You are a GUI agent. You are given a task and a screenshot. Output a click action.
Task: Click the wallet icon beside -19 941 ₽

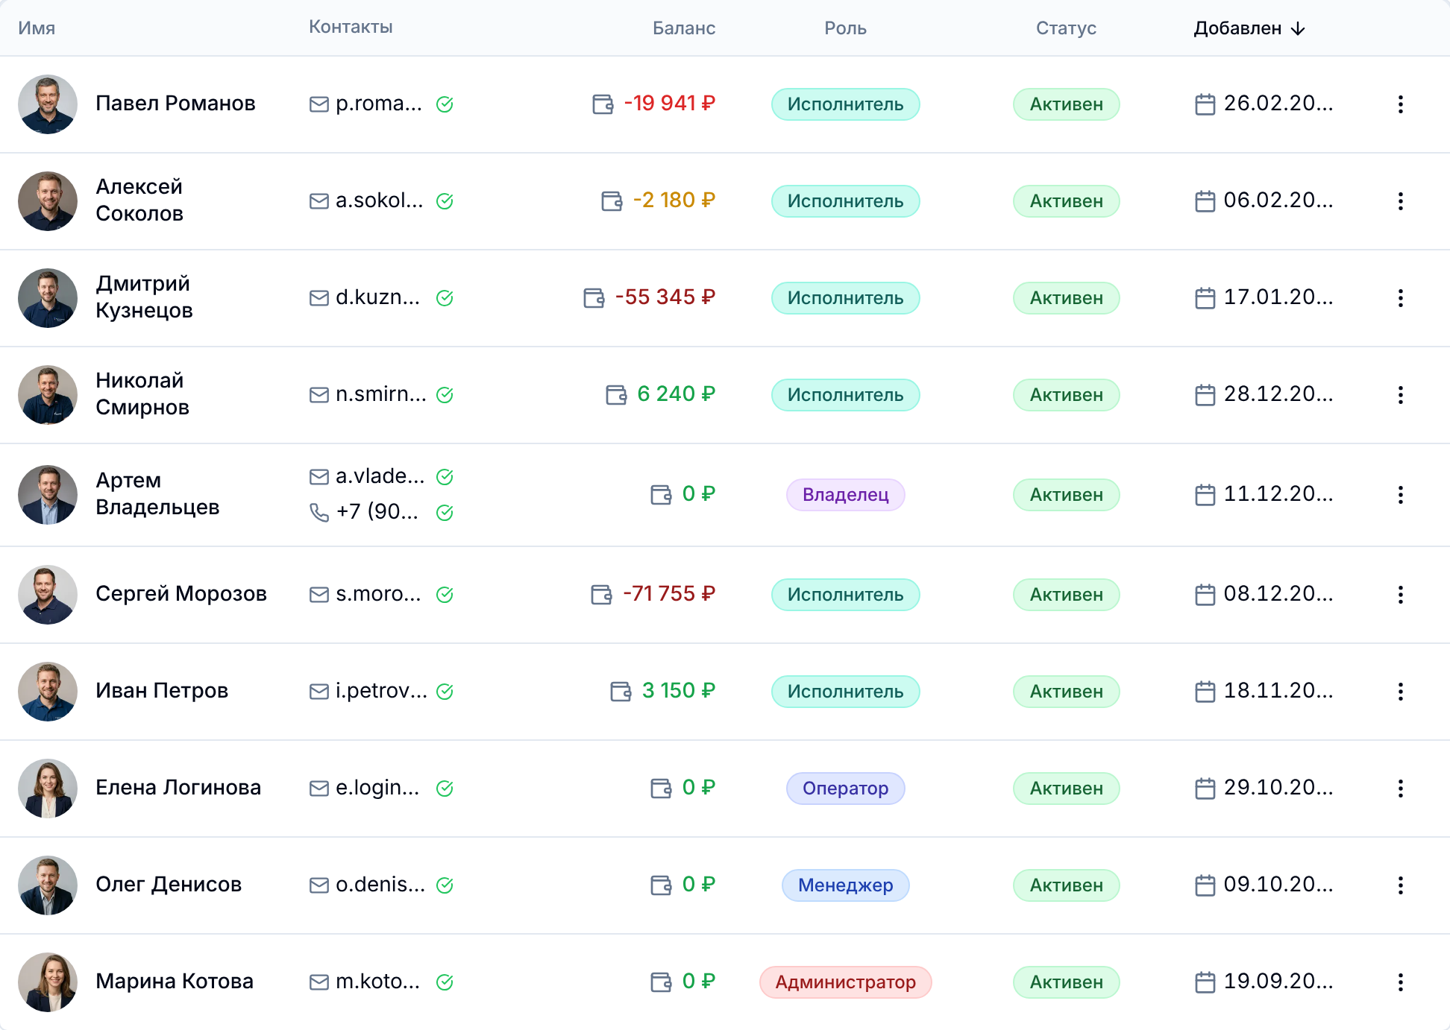603,104
